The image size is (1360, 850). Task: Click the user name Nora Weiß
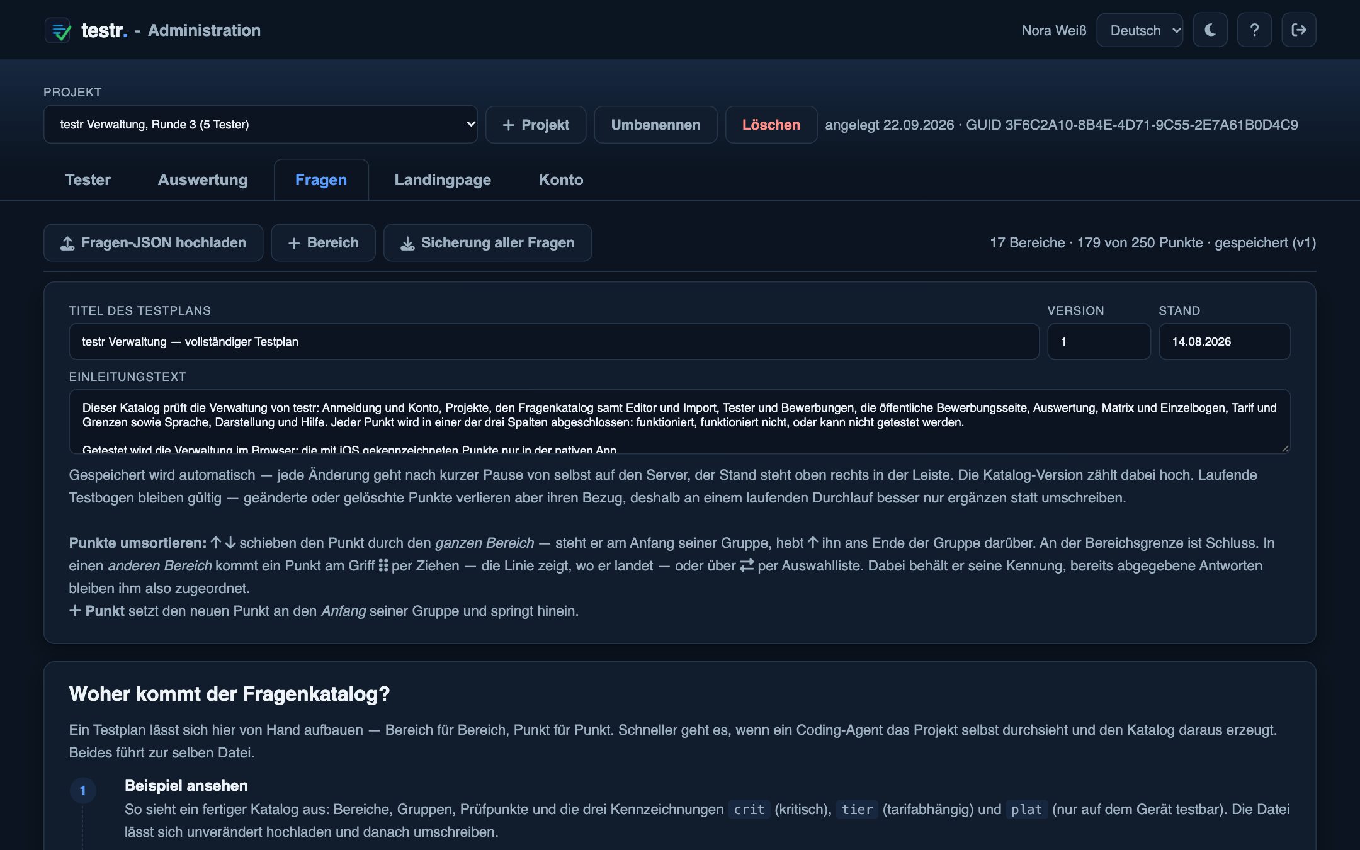(x=1054, y=30)
